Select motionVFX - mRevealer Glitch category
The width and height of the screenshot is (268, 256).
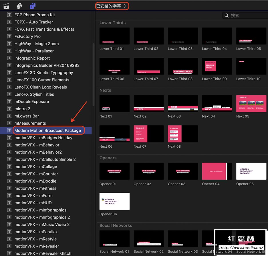tap(46, 253)
